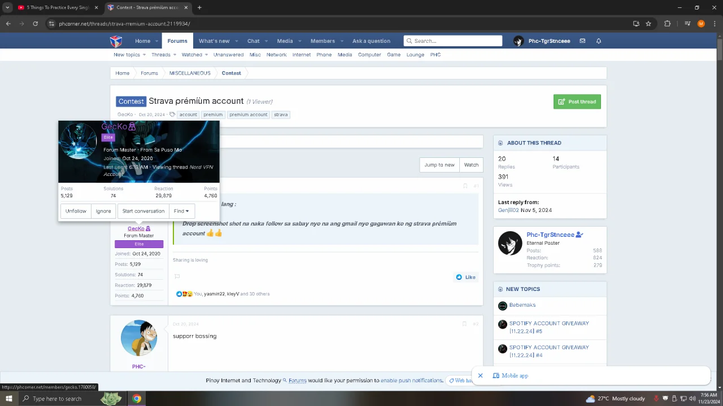Open the Bebemaks new topic

click(522, 305)
